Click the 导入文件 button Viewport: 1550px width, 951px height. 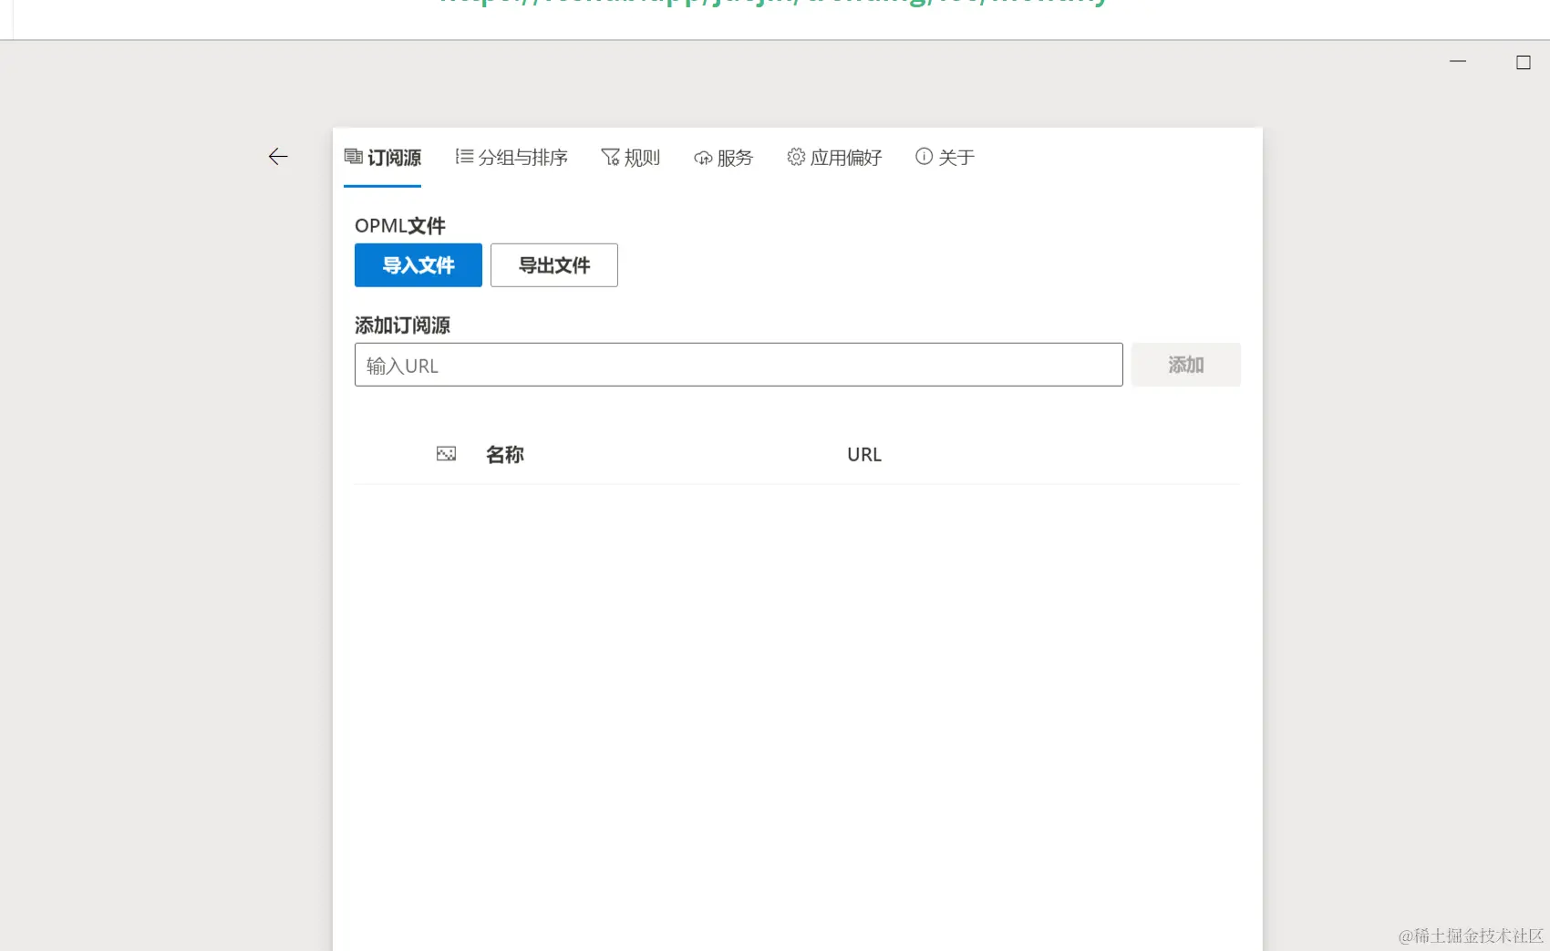(418, 265)
